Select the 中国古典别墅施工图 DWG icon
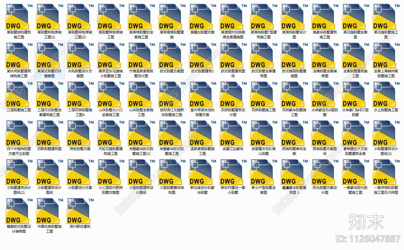Screen dimensions: 404x250 point(48,211)
